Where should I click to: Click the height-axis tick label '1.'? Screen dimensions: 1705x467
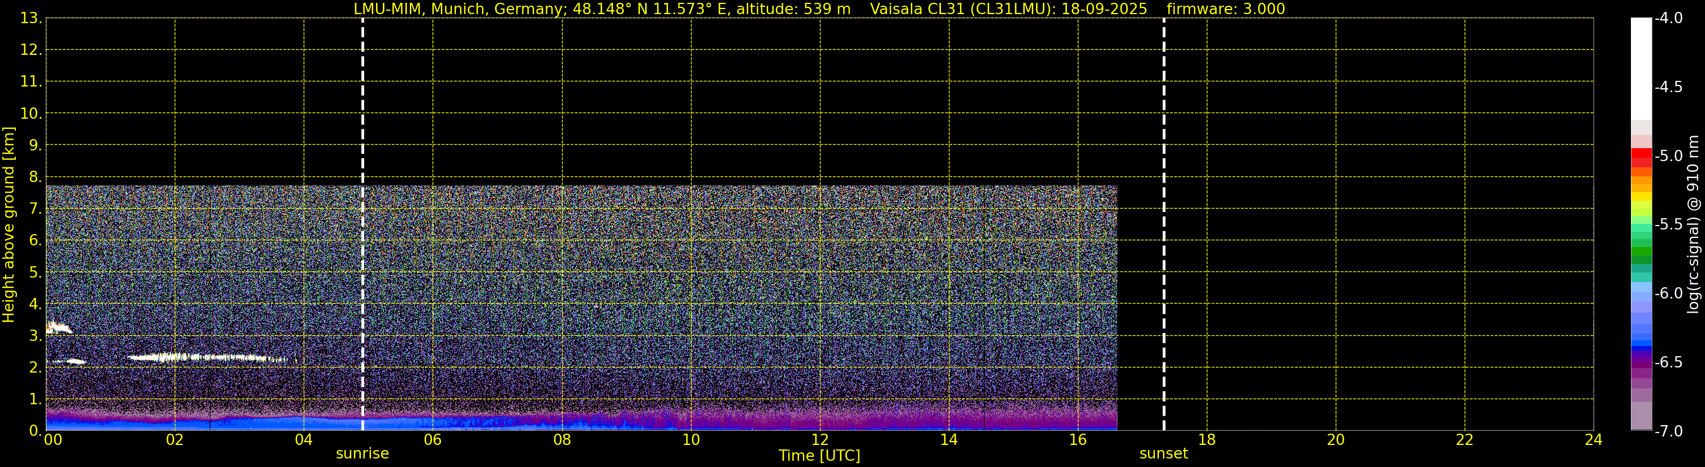point(35,400)
